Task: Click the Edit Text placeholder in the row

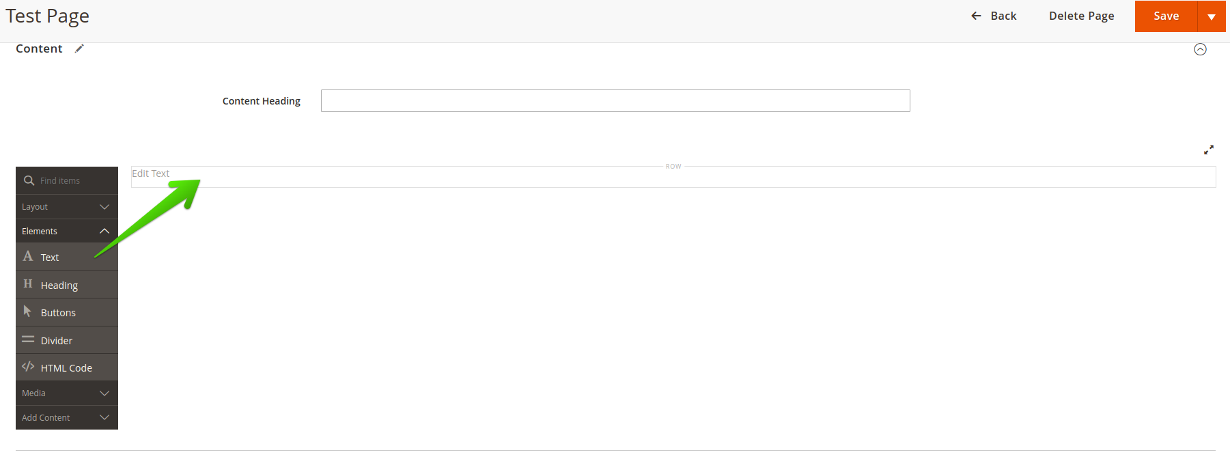Action: [x=151, y=173]
